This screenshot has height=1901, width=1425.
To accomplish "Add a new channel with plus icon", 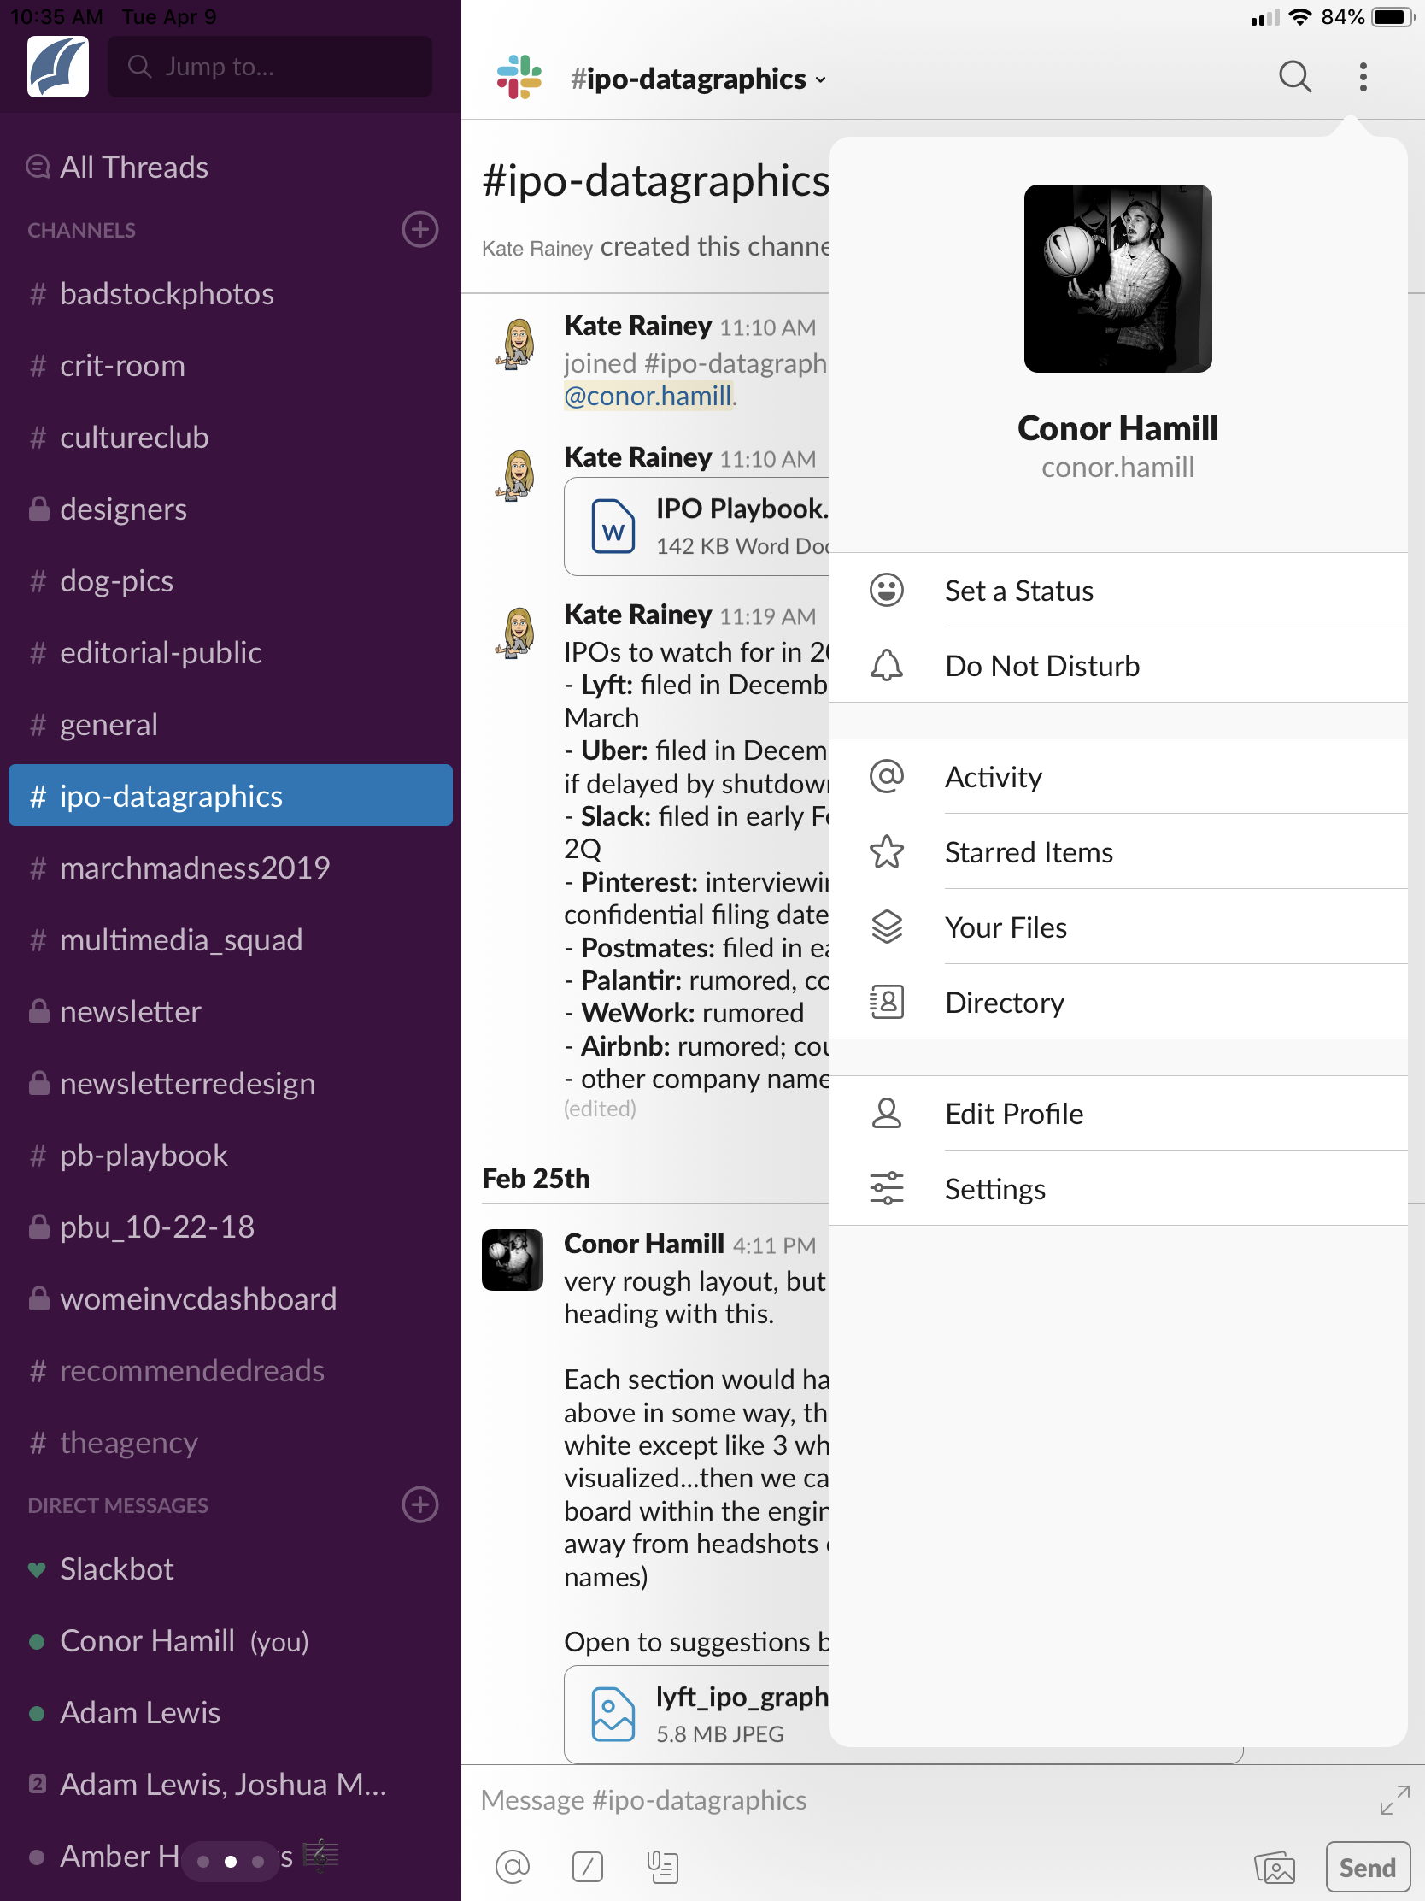I will pyautogui.click(x=419, y=229).
